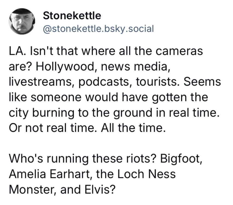Click the word "livestreams" in the post
The height and width of the screenshot is (205, 233).
[37, 82]
